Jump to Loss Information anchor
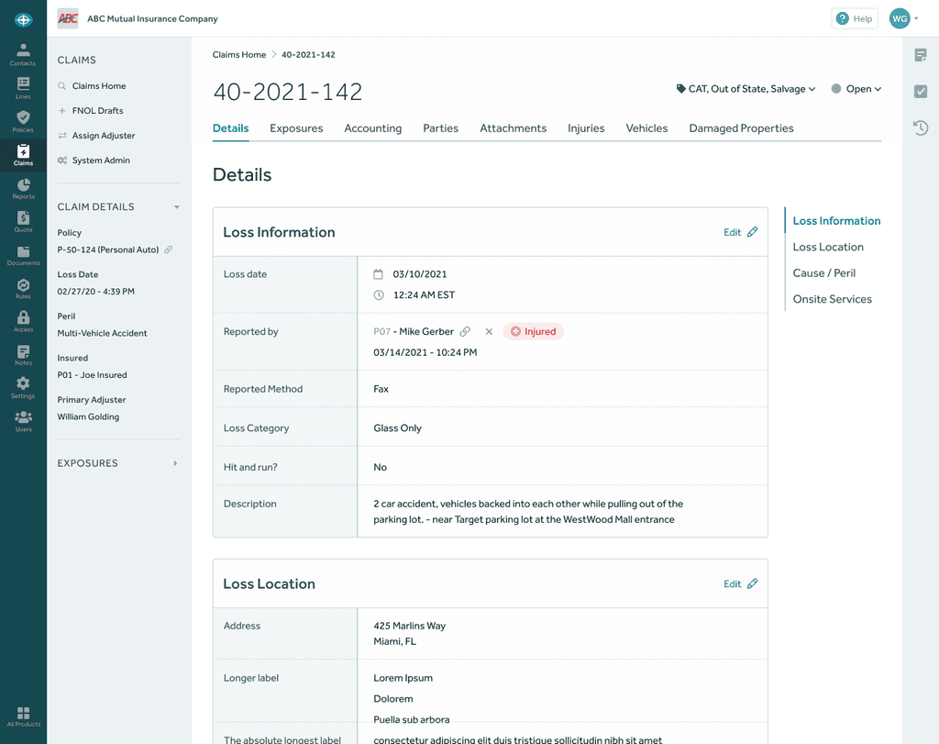This screenshot has height=744, width=939. [x=836, y=221]
